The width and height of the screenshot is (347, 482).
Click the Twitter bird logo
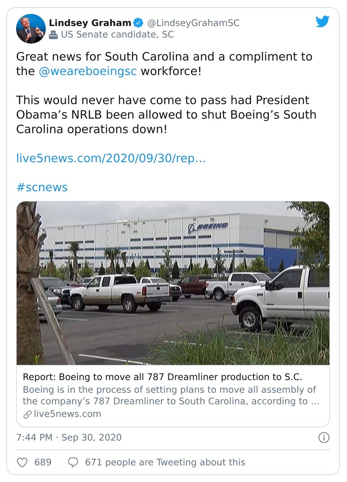[x=322, y=22]
